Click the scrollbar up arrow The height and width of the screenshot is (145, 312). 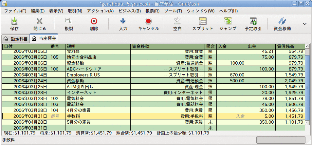point(307,46)
